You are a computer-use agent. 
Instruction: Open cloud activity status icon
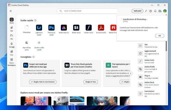160,11
